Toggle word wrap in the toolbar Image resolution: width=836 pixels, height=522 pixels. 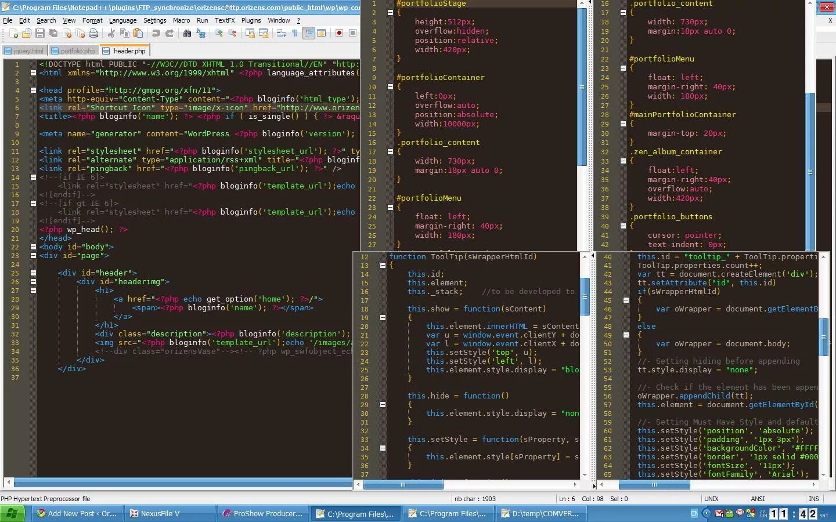coord(281,33)
